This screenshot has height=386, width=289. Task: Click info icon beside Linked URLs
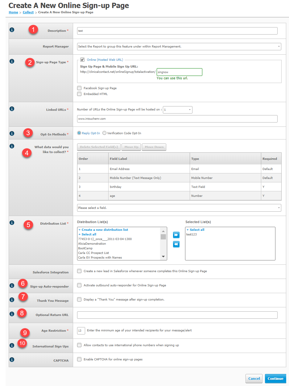point(12,109)
